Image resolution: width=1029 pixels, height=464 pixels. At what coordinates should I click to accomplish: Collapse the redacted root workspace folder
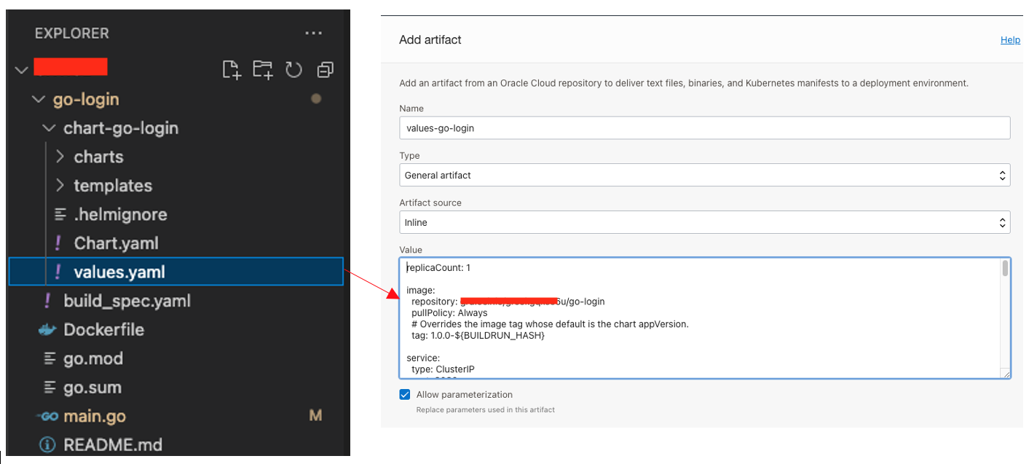click(22, 70)
